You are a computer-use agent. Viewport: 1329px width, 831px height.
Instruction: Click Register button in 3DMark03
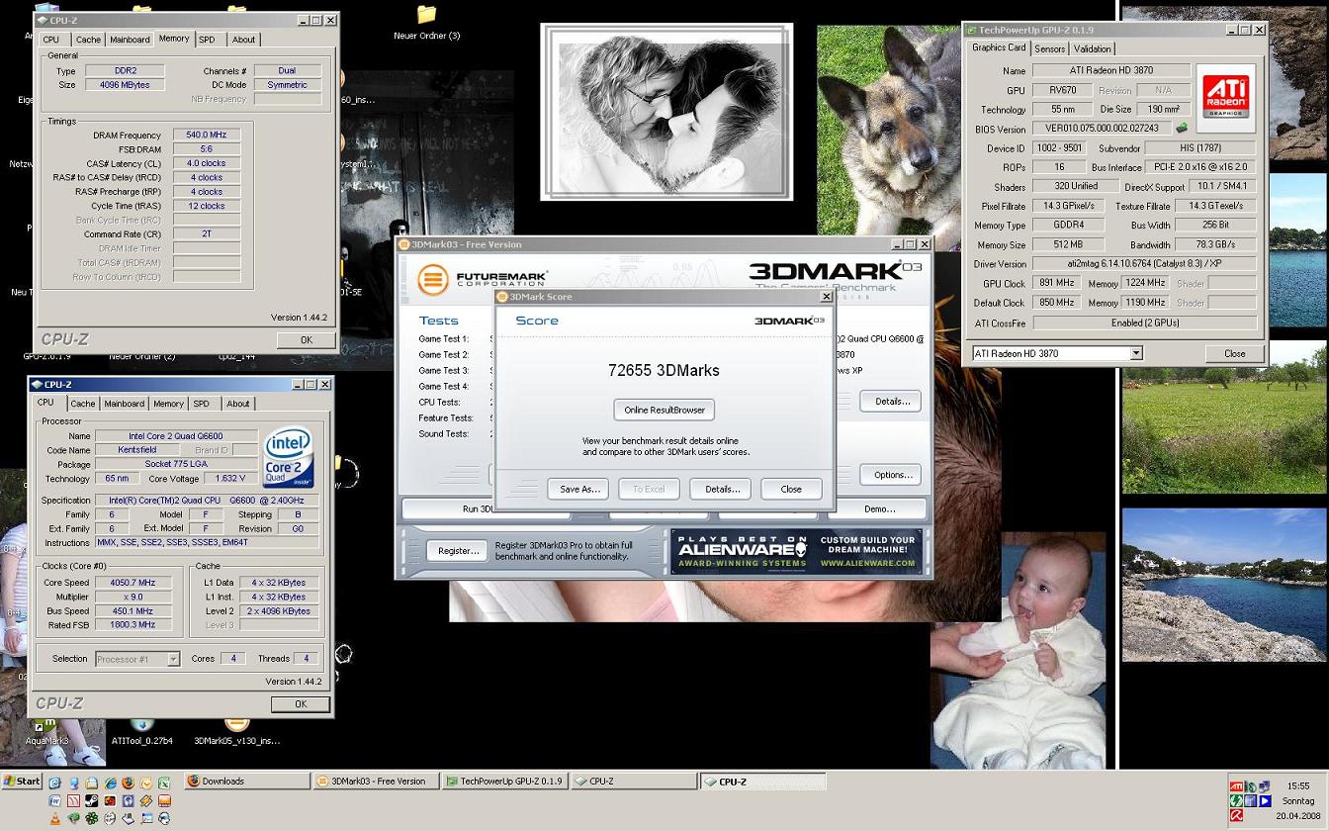point(458,551)
